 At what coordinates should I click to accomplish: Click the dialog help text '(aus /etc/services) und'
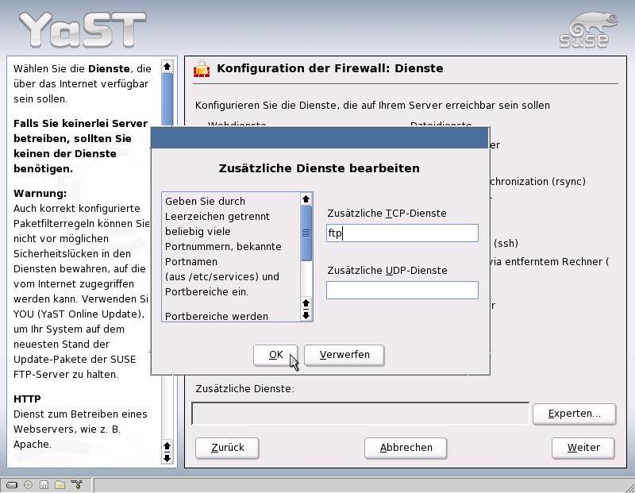pos(222,277)
